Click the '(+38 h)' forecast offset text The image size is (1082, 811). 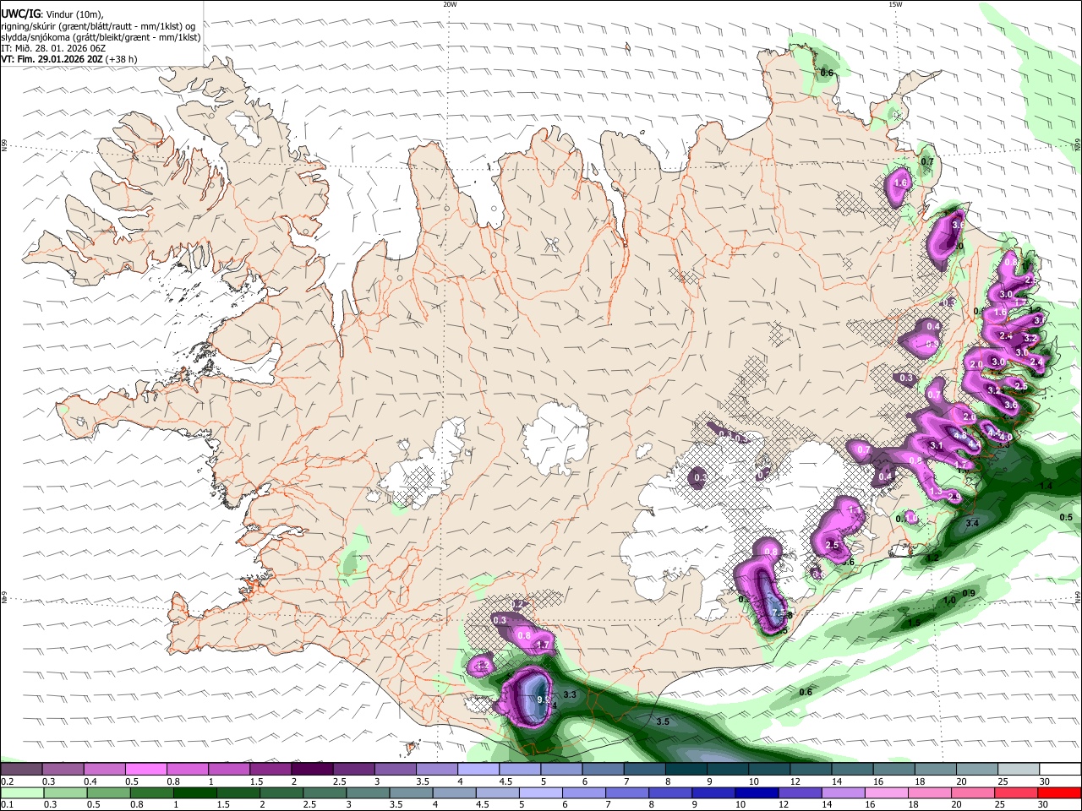pos(121,59)
